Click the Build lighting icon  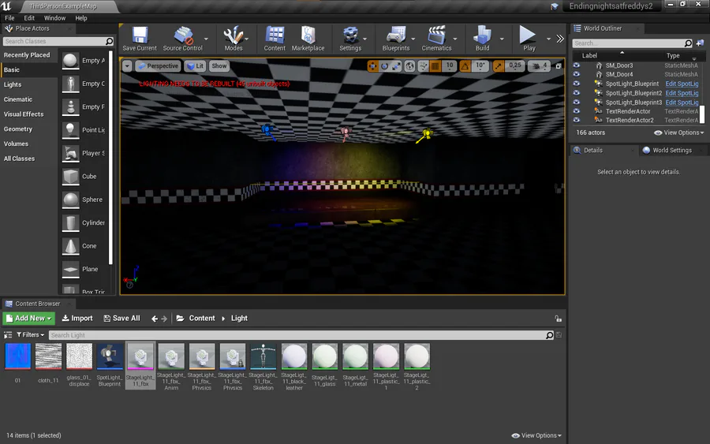pyautogui.click(x=482, y=39)
